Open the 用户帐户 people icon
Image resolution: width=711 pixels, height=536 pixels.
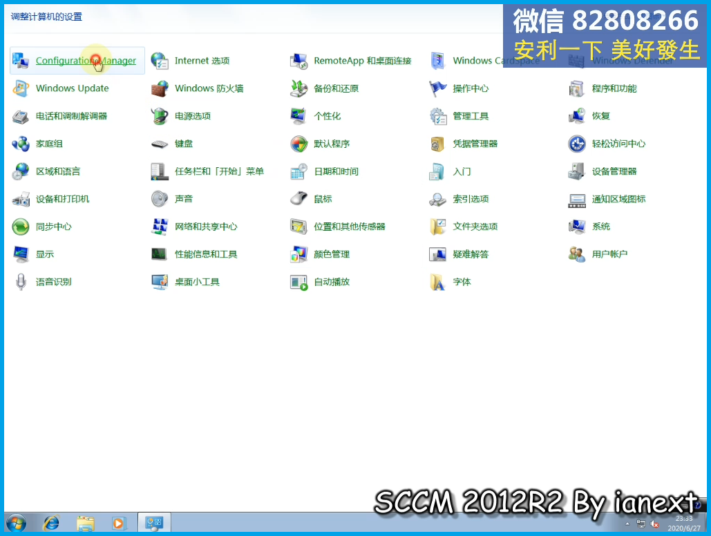tap(577, 254)
